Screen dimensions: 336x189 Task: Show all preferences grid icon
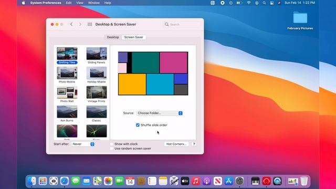(x=90, y=24)
